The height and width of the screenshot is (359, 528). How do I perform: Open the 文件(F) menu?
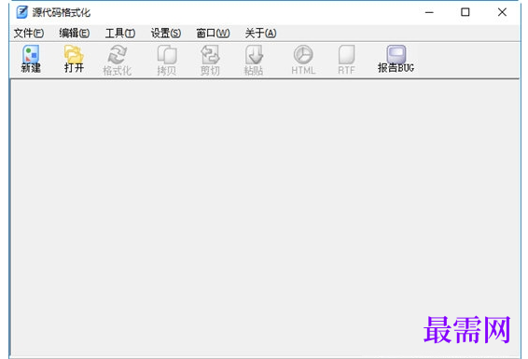[29, 33]
